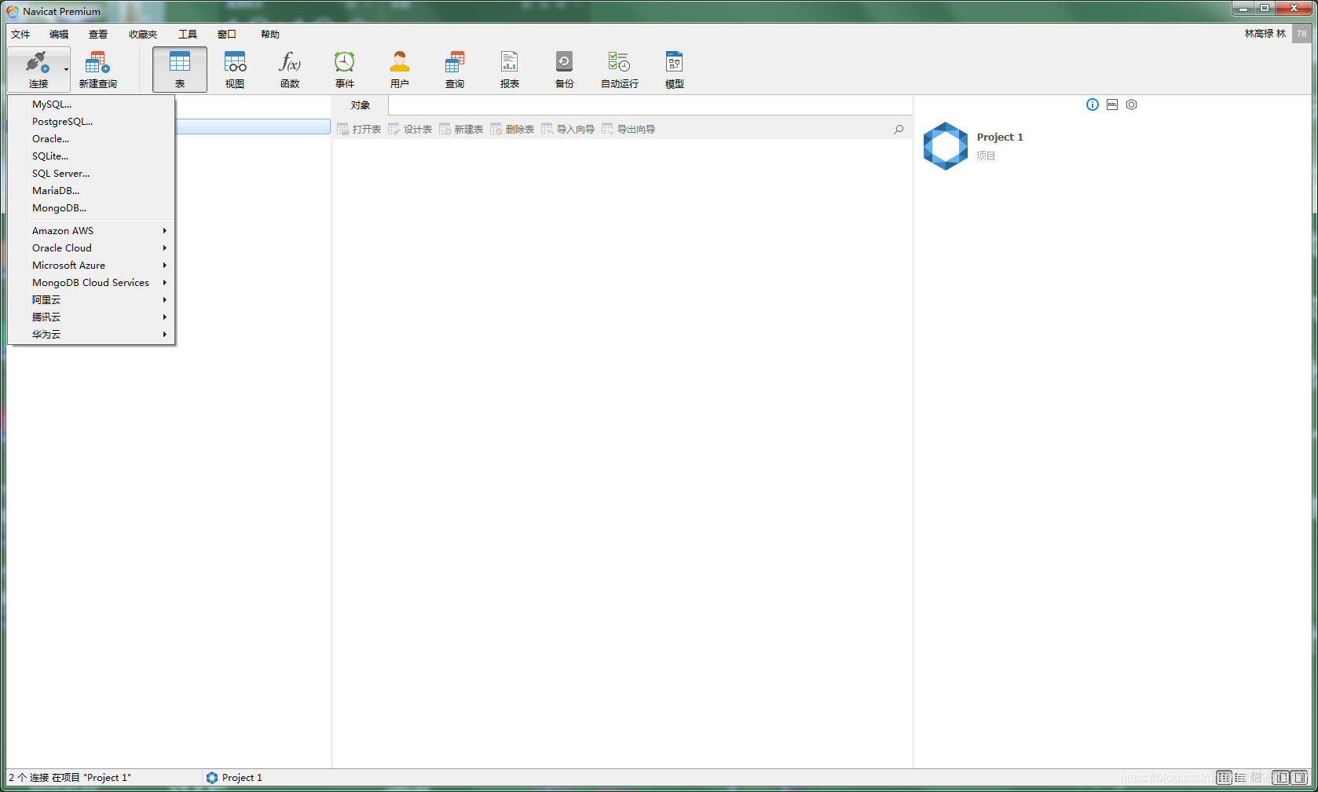Open the 事件 events toolbar button
Viewport: 1318px width, 792px height.
coord(345,69)
